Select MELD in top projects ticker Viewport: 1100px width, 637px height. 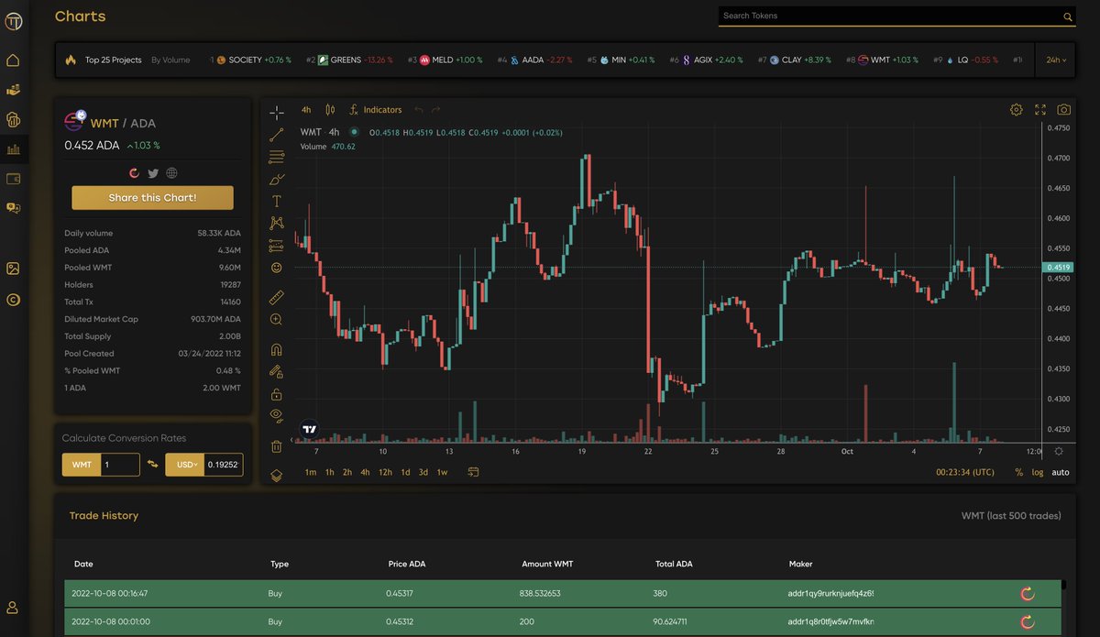(x=443, y=60)
